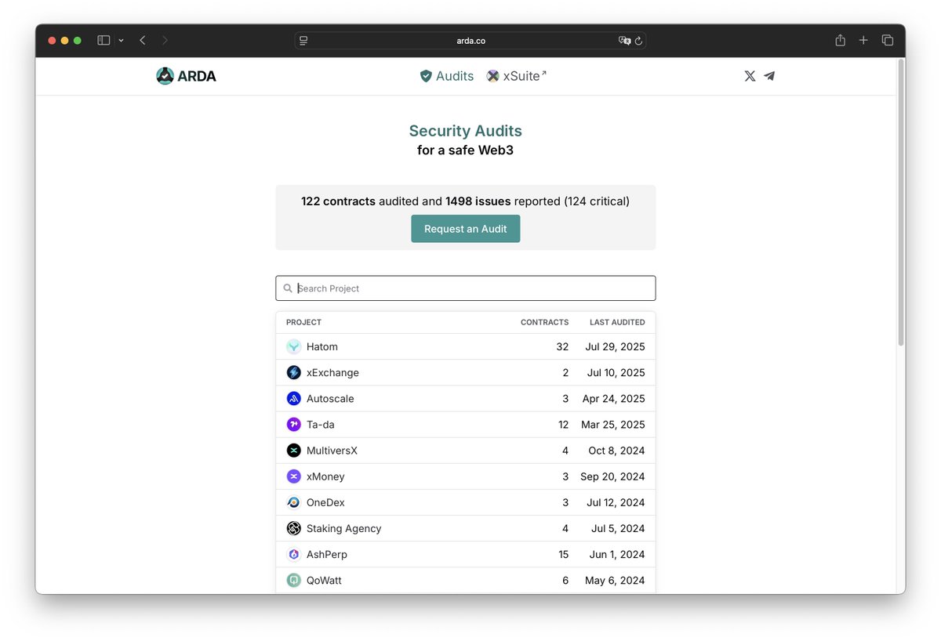
Task: Click the Ta-da project icon
Action: (x=294, y=424)
